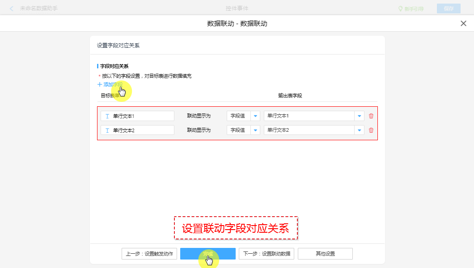Screen dimensions: 474x268
Task: Click the 未命名数据助手 title text
Action: pyautogui.click(x=38, y=8)
